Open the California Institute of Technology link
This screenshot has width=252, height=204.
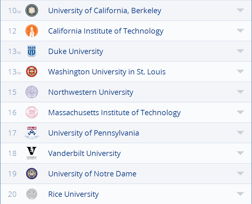[x=106, y=31]
